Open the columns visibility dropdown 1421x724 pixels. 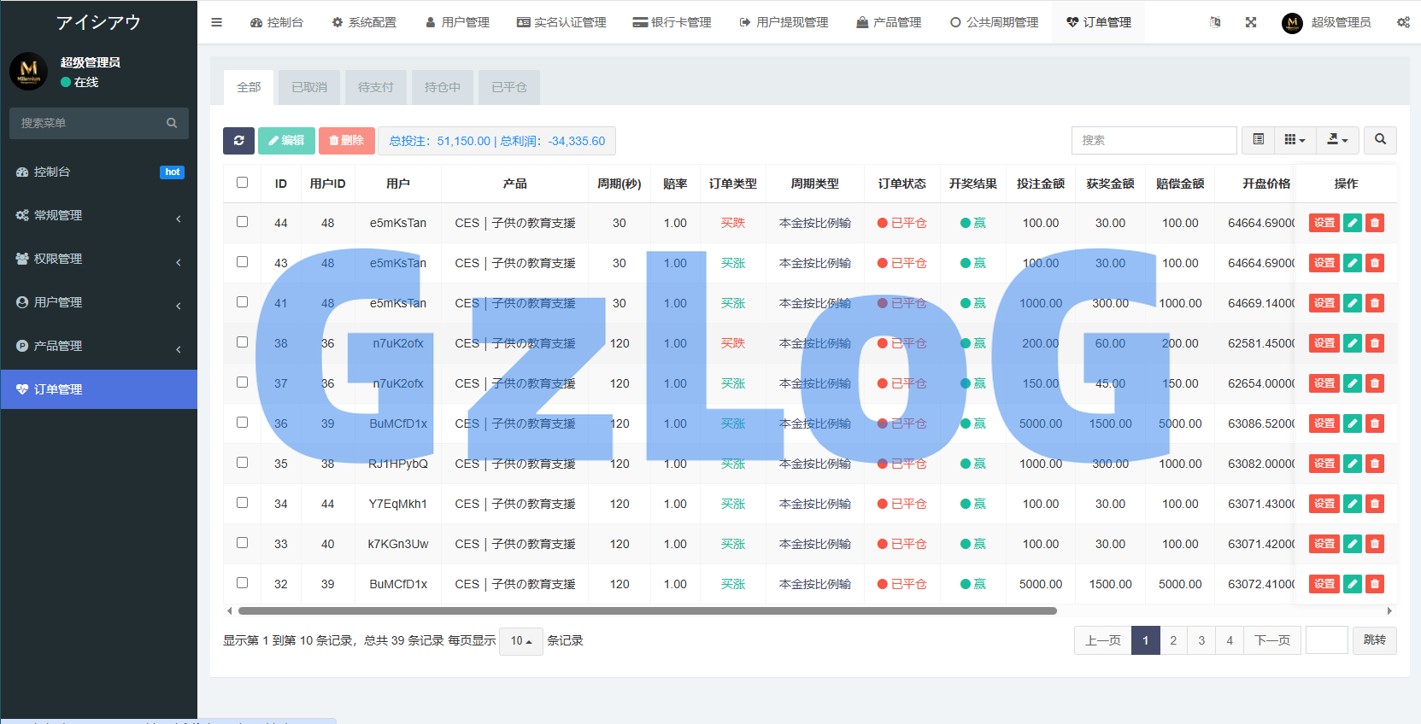[1295, 140]
